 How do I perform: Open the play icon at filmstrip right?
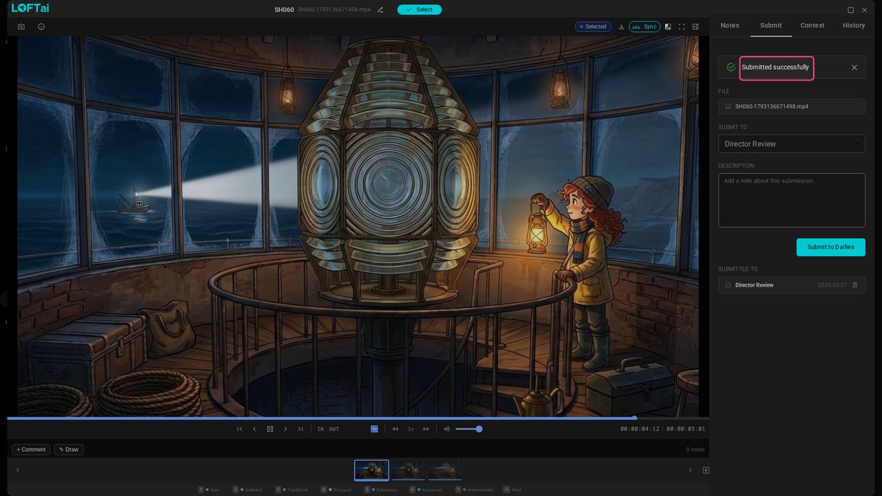[706, 471]
